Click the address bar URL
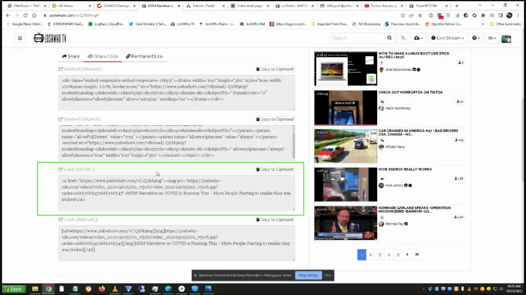The image size is (526, 295). pyautogui.click(x=74, y=15)
